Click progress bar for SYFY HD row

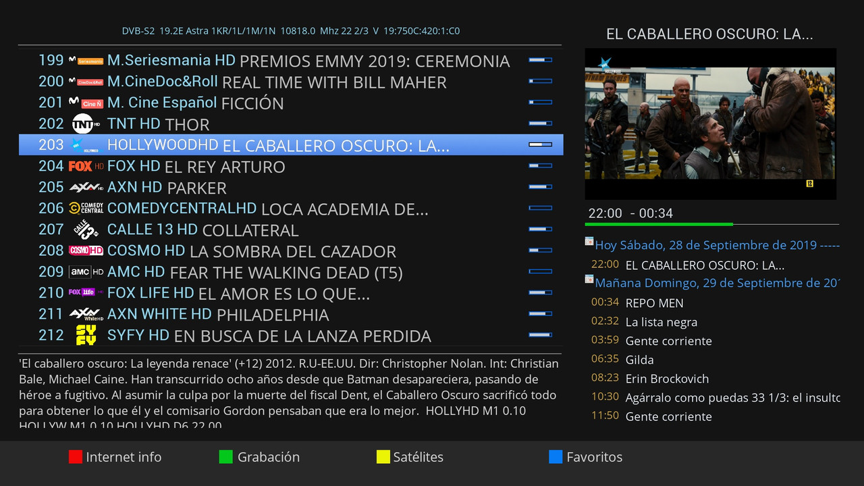(540, 335)
